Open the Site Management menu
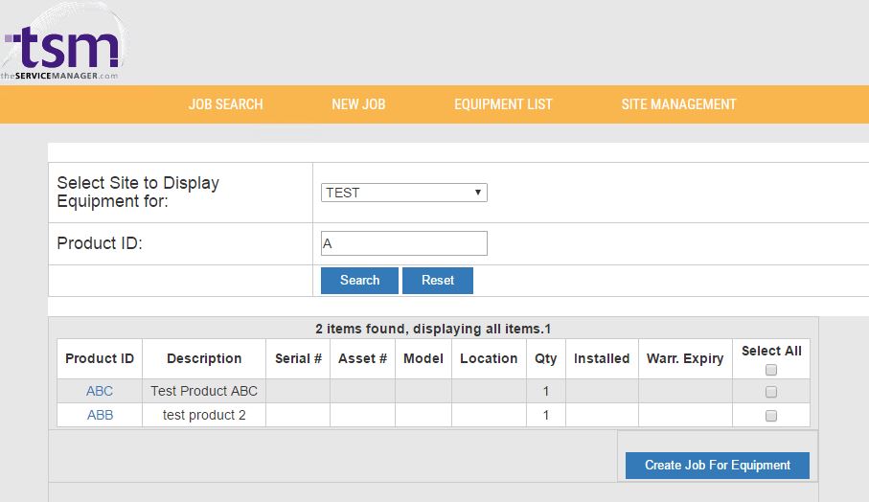 pos(678,104)
